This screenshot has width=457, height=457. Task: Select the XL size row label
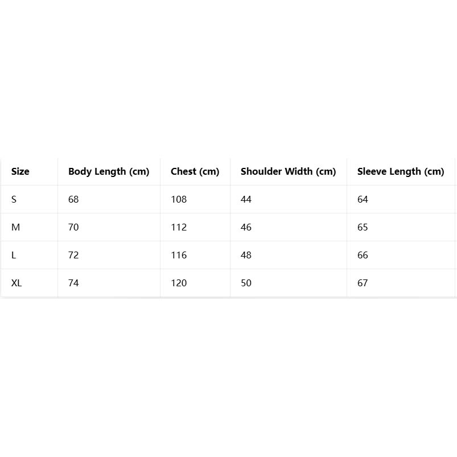[x=17, y=283]
